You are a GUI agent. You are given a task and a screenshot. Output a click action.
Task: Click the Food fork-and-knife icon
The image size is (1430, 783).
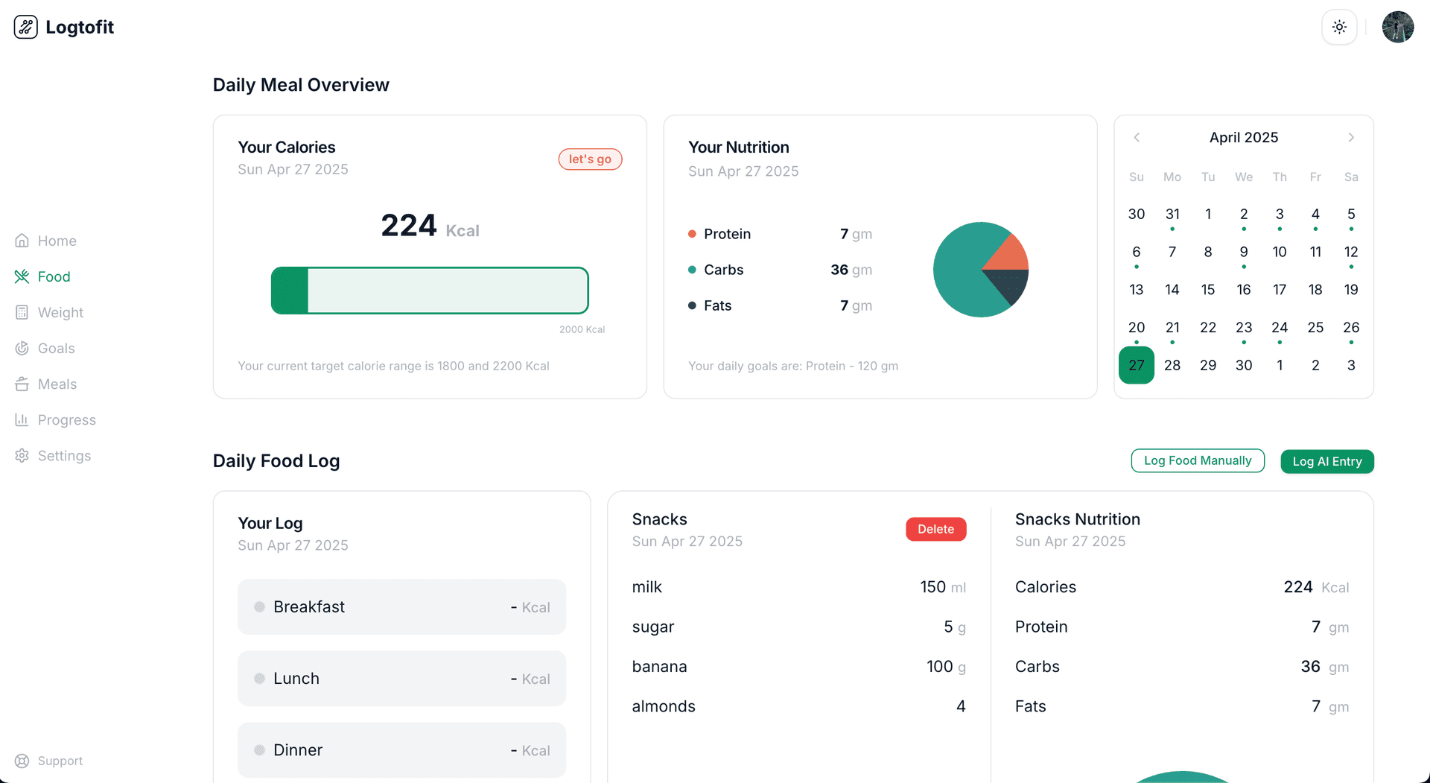point(22,276)
